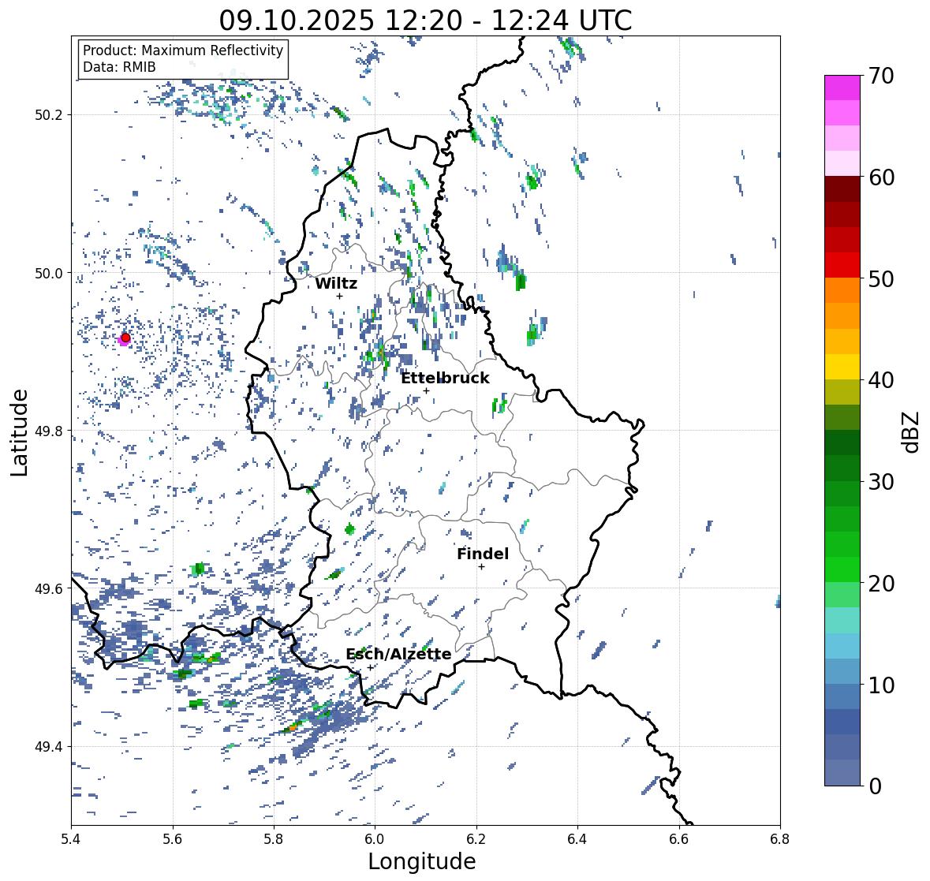Image resolution: width=930 pixels, height=881 pixels.
Task: Click the red dot marker near longitude 5.5
Action: [125, 338]
